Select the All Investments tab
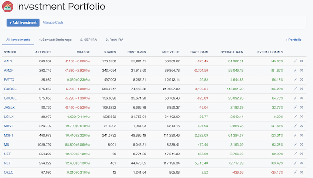 click(18, 40)
